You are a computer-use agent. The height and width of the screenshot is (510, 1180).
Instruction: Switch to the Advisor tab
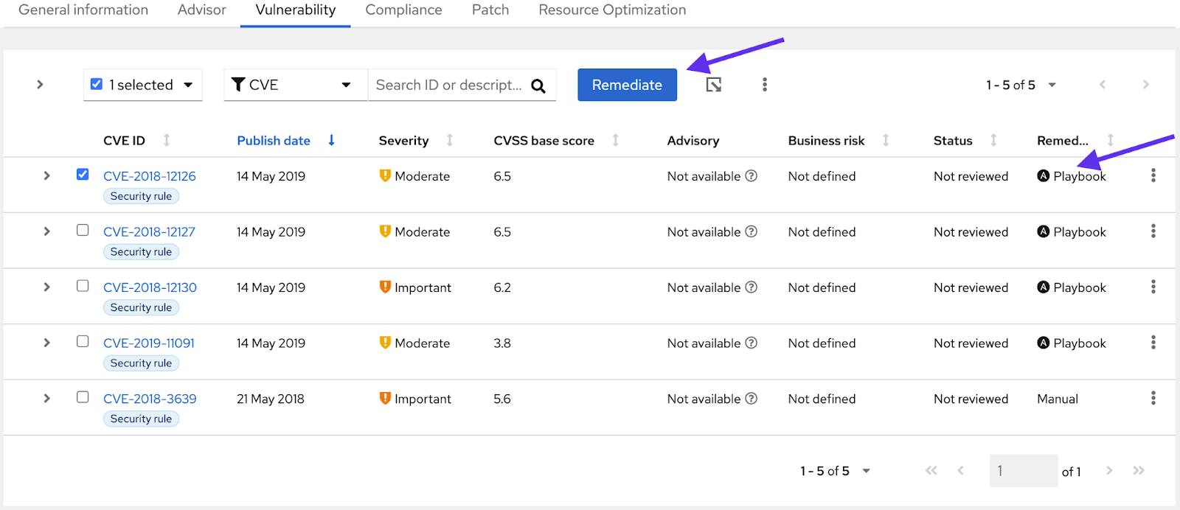click(201, 10)
